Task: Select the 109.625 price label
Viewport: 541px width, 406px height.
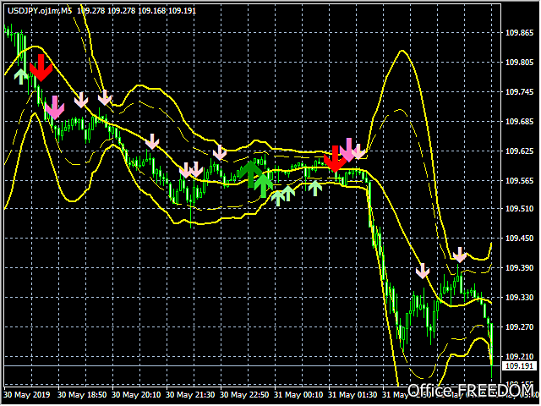Action: [x=519, y=151]
